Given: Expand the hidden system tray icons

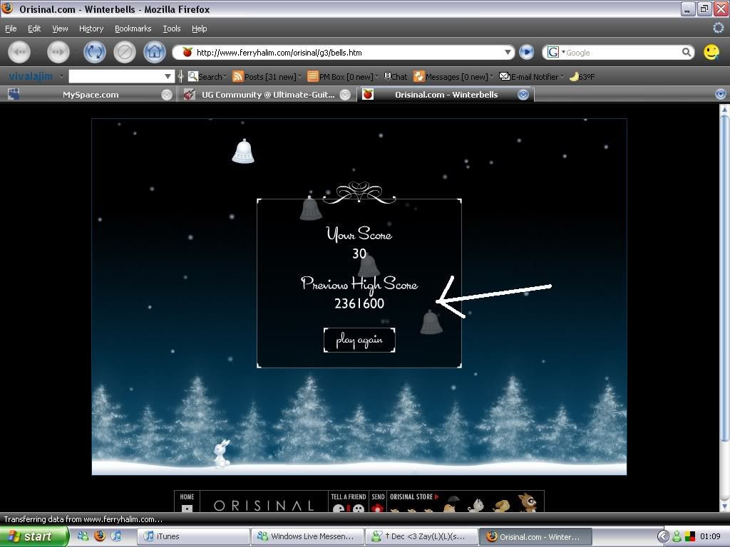Looking at the screenshot, I should click(x=663, y=537).
